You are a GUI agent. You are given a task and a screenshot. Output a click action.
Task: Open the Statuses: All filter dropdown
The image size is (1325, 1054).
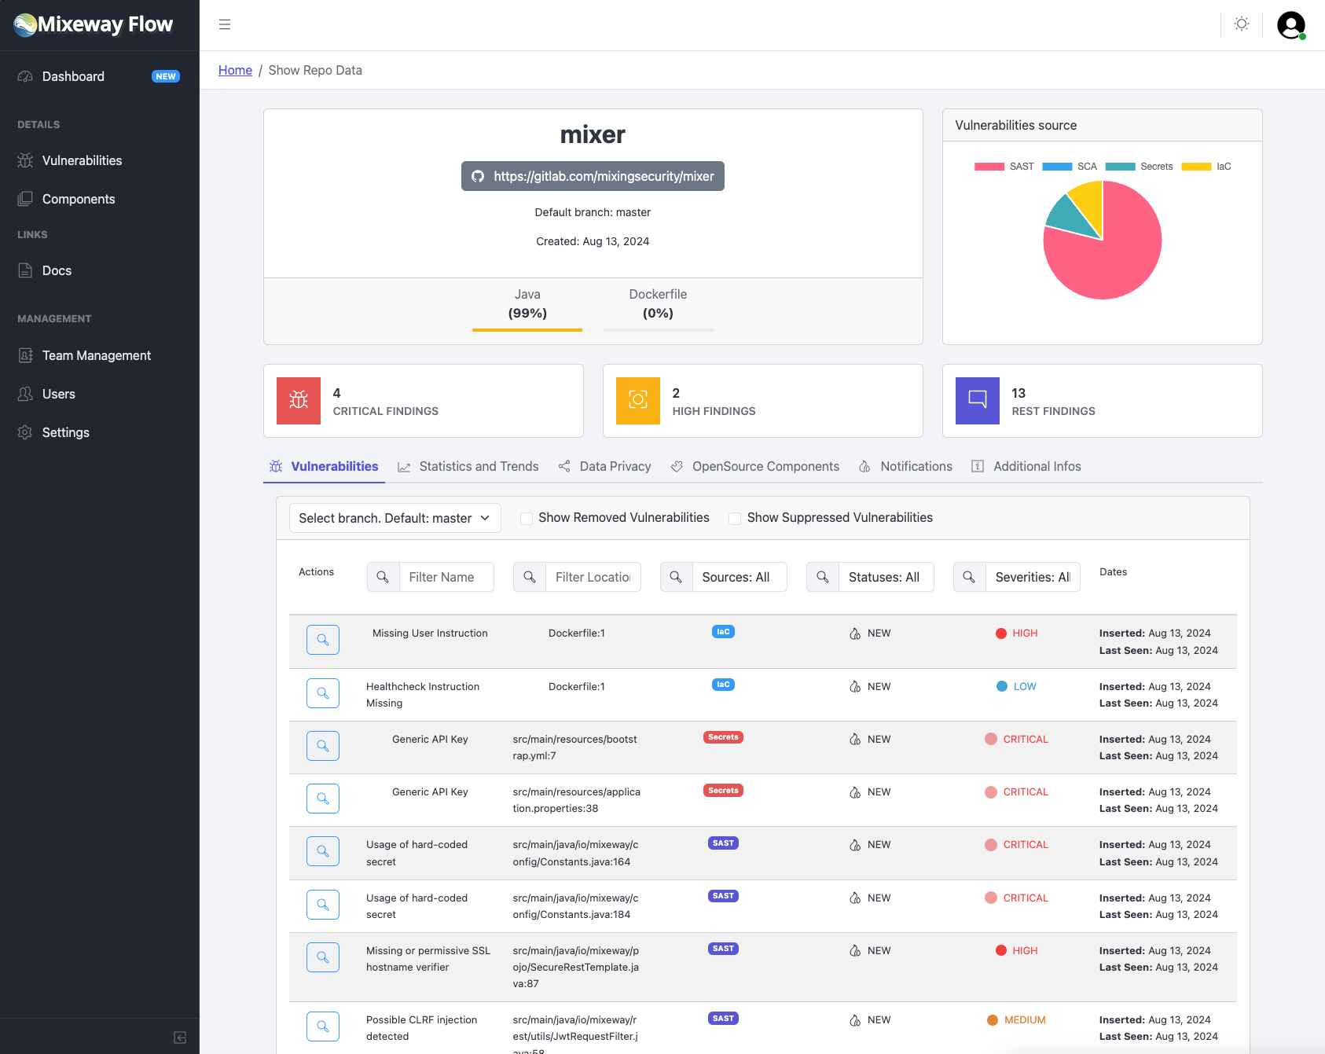(x=886, y=577)
